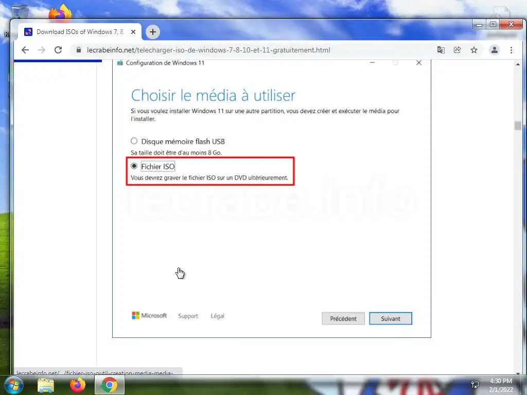Bookmark this page with the star icon
This screenshot has height=395, width=527.
coord(474,50)
